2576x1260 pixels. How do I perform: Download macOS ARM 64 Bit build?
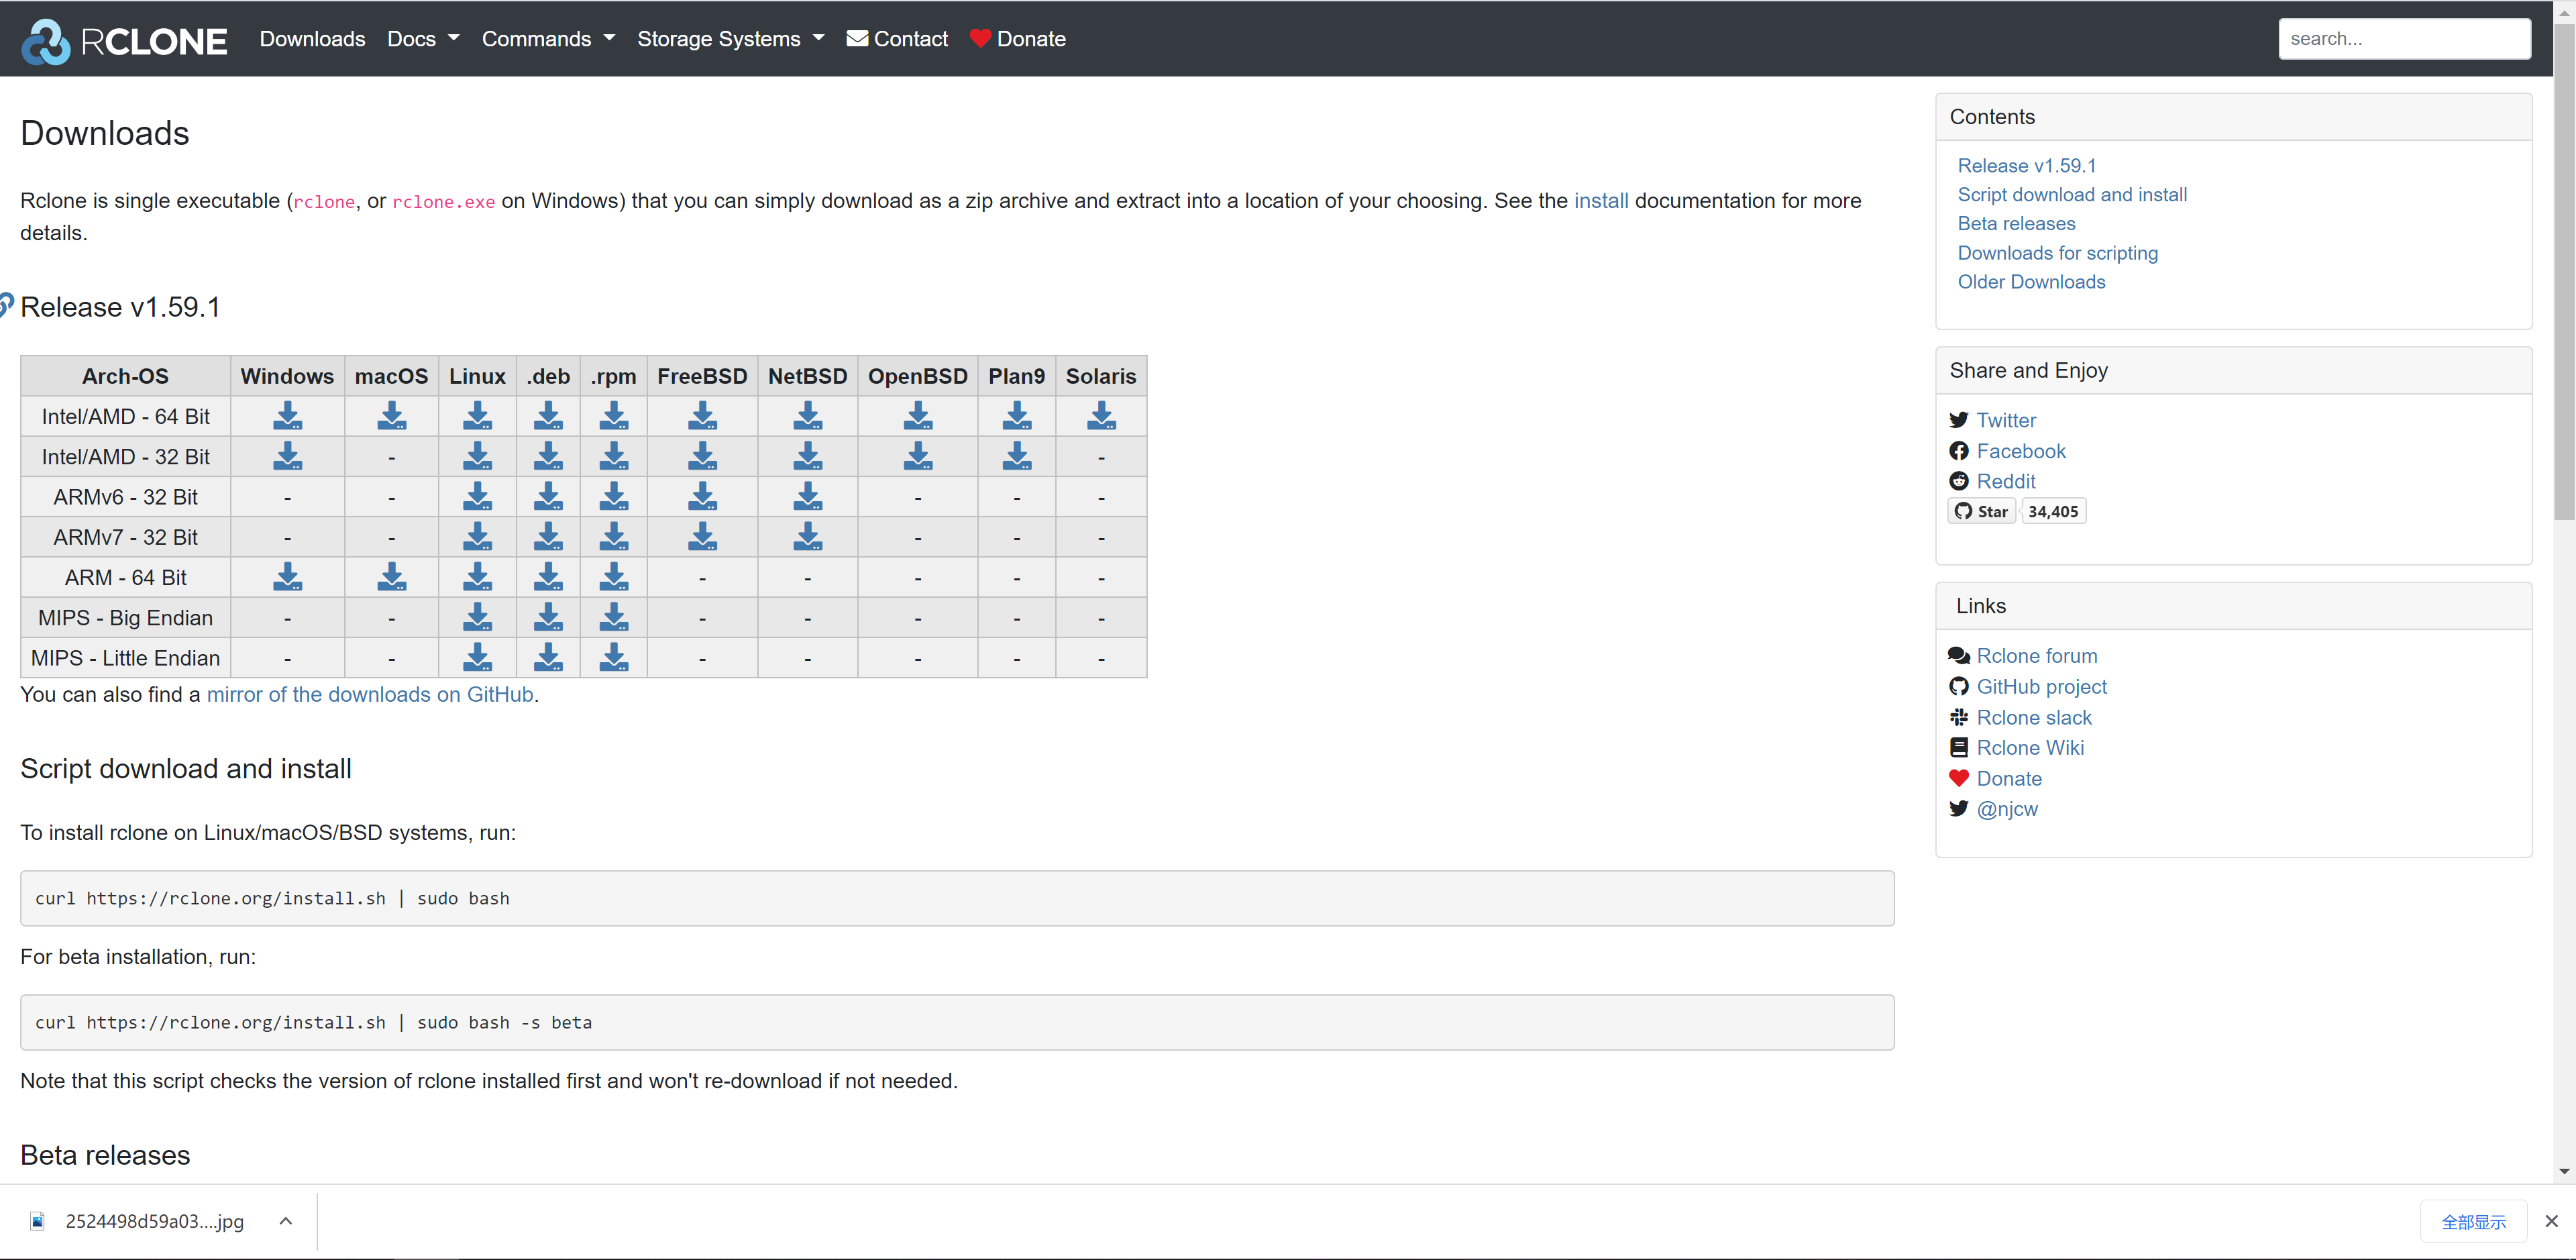(391, 577)
